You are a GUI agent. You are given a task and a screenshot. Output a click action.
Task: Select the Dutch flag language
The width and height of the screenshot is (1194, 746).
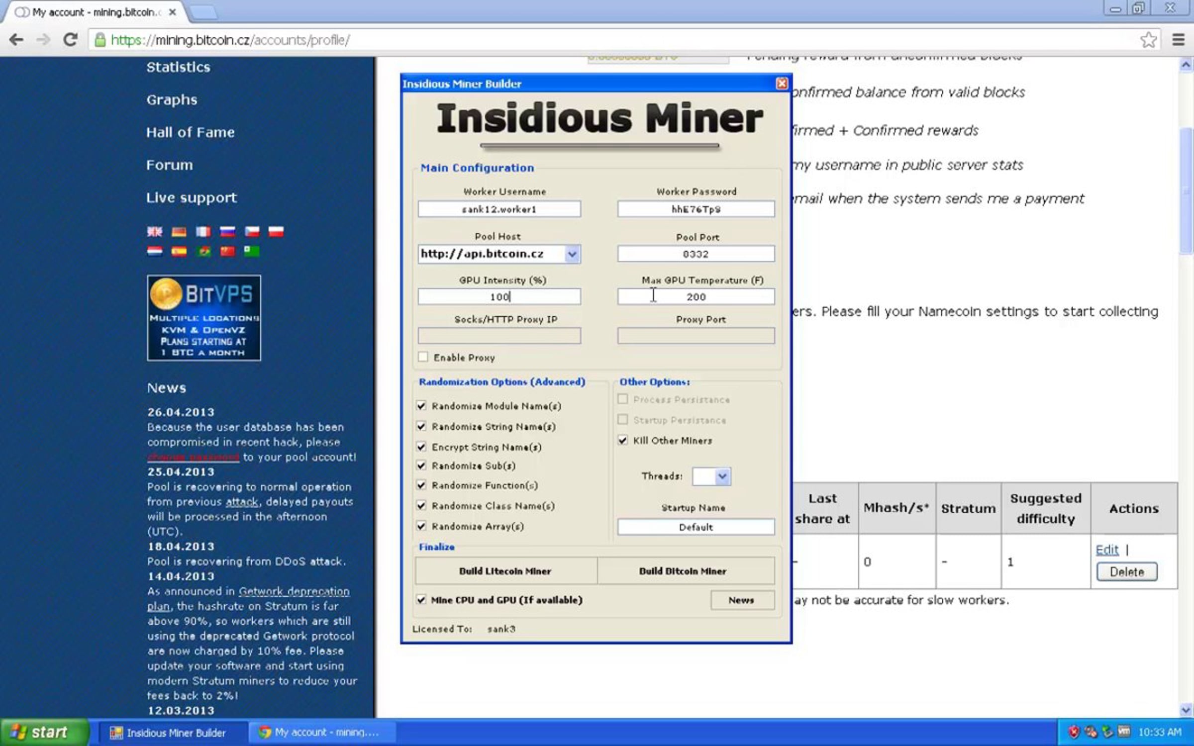[x=155, y=251]
